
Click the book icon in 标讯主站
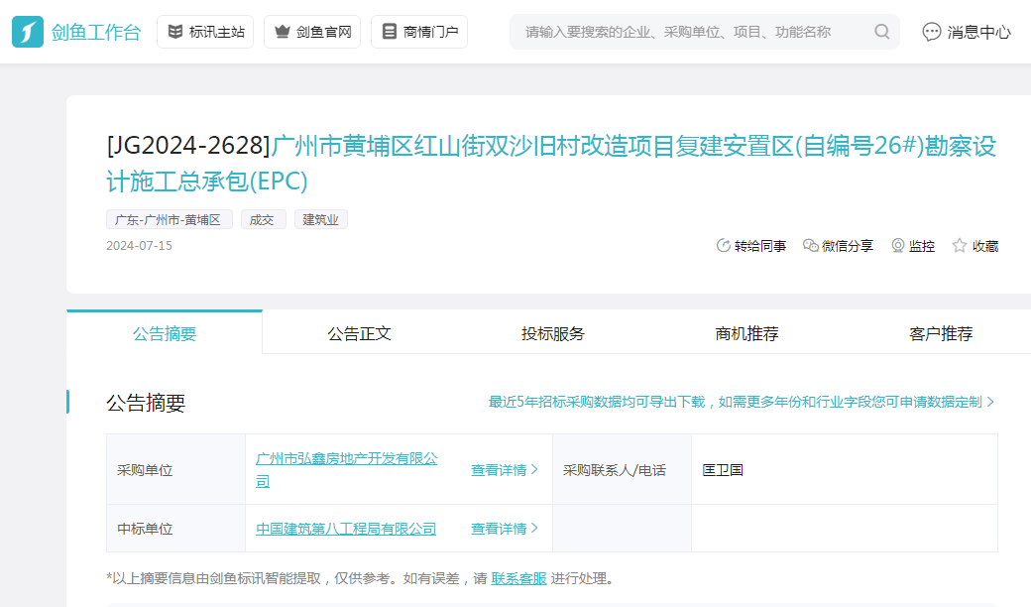(174, 32)
